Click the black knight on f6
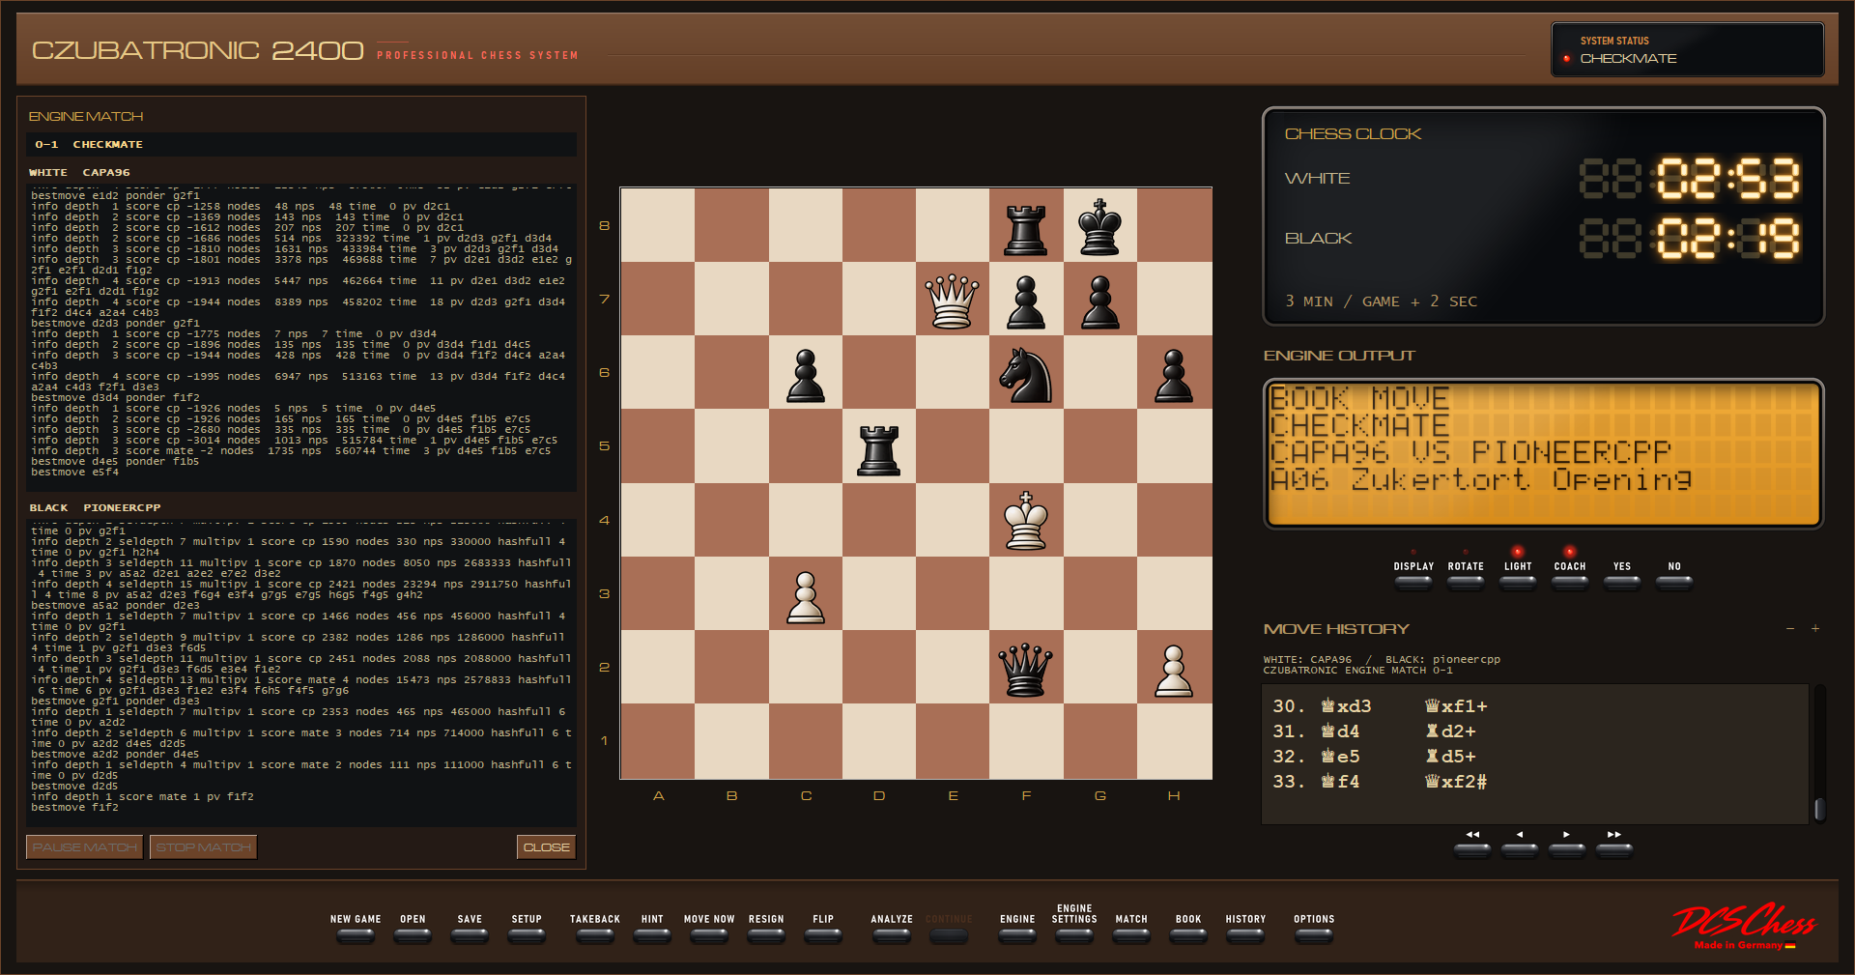The width and height of the screenshot is (1855, 975). tap(1026, 374)
